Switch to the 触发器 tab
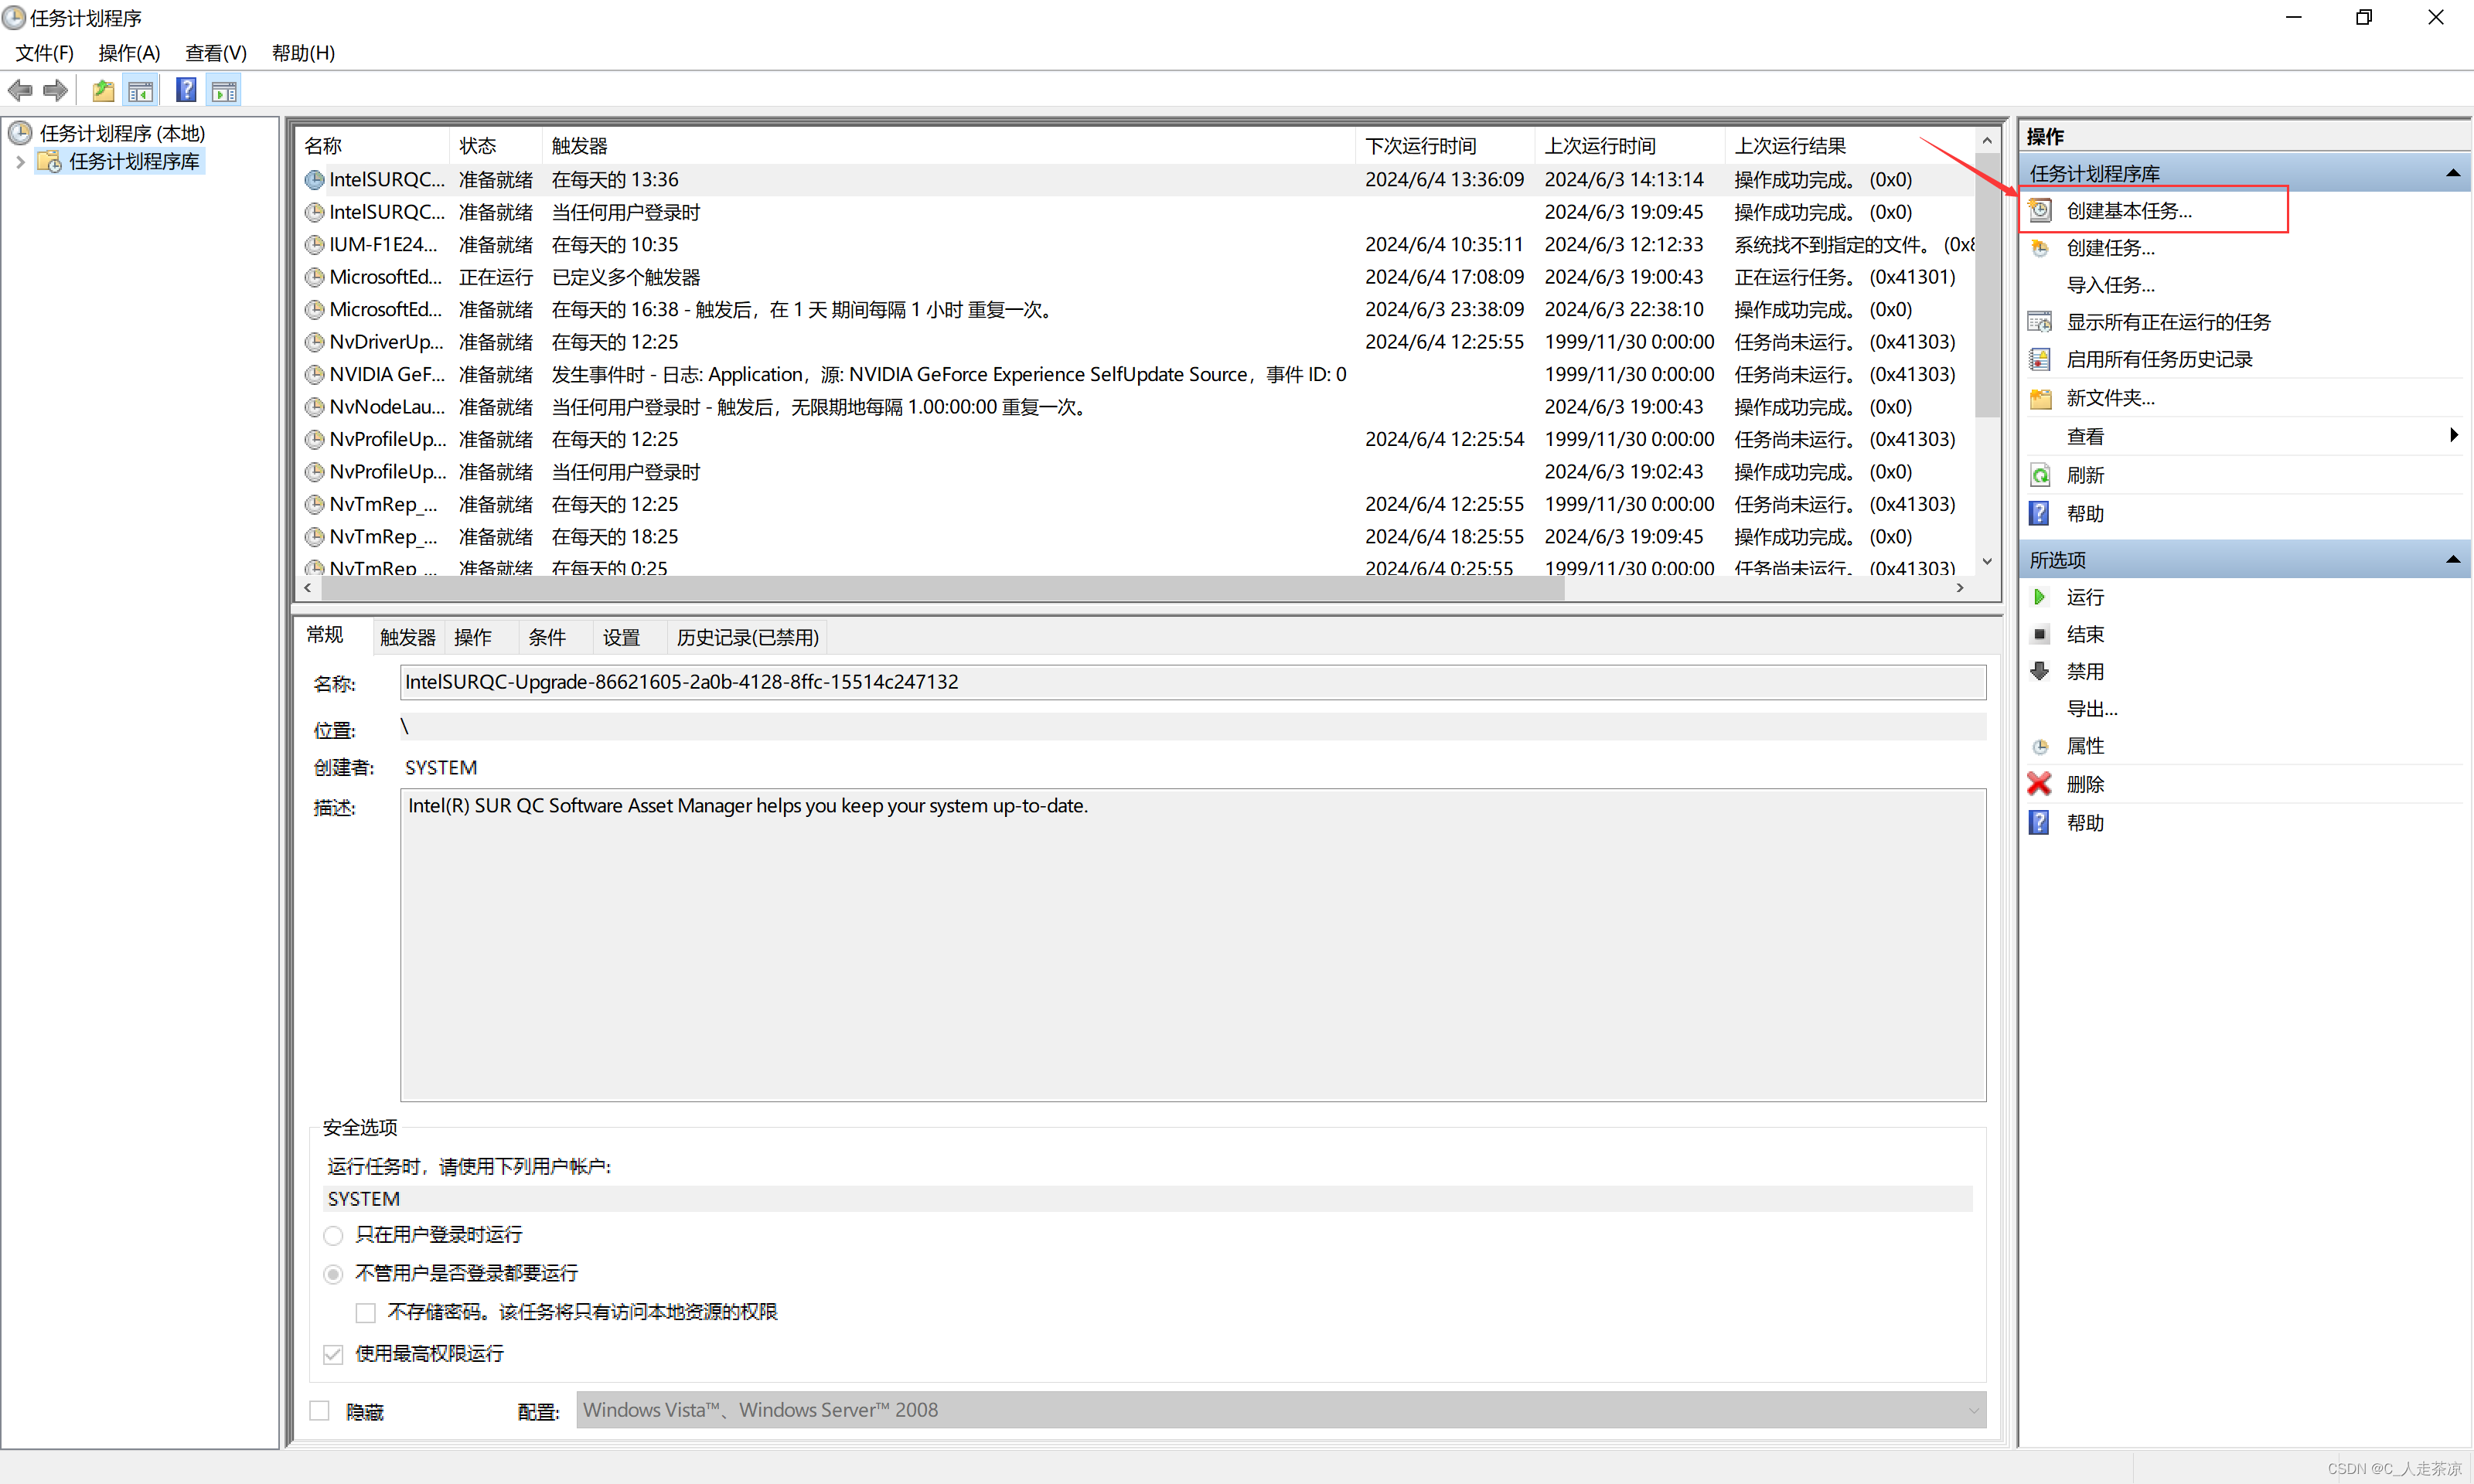 click(x=408, y=638)
